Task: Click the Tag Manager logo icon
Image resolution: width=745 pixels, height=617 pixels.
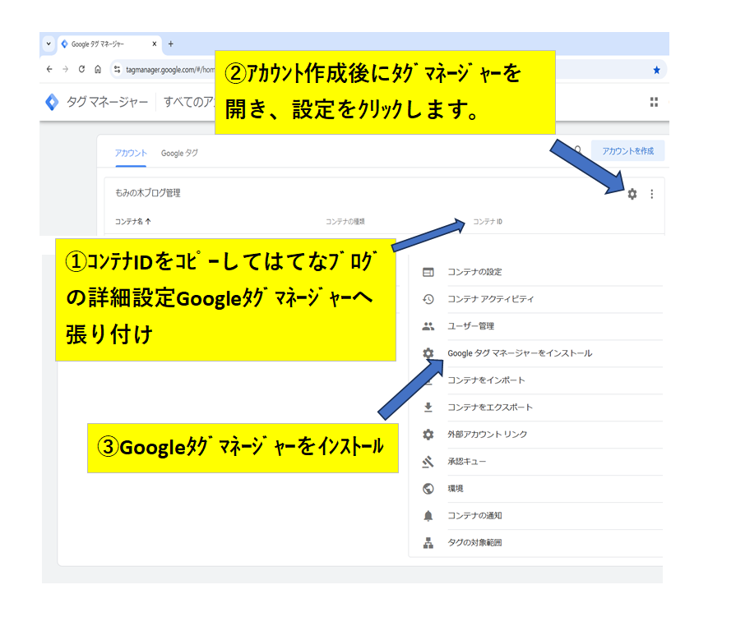Action: [52, 102]
